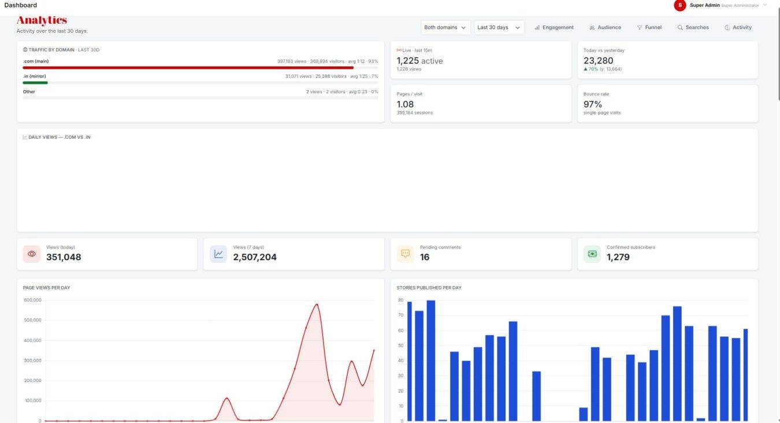Click the single-page visits caption
780x423 pixels.
602,113
